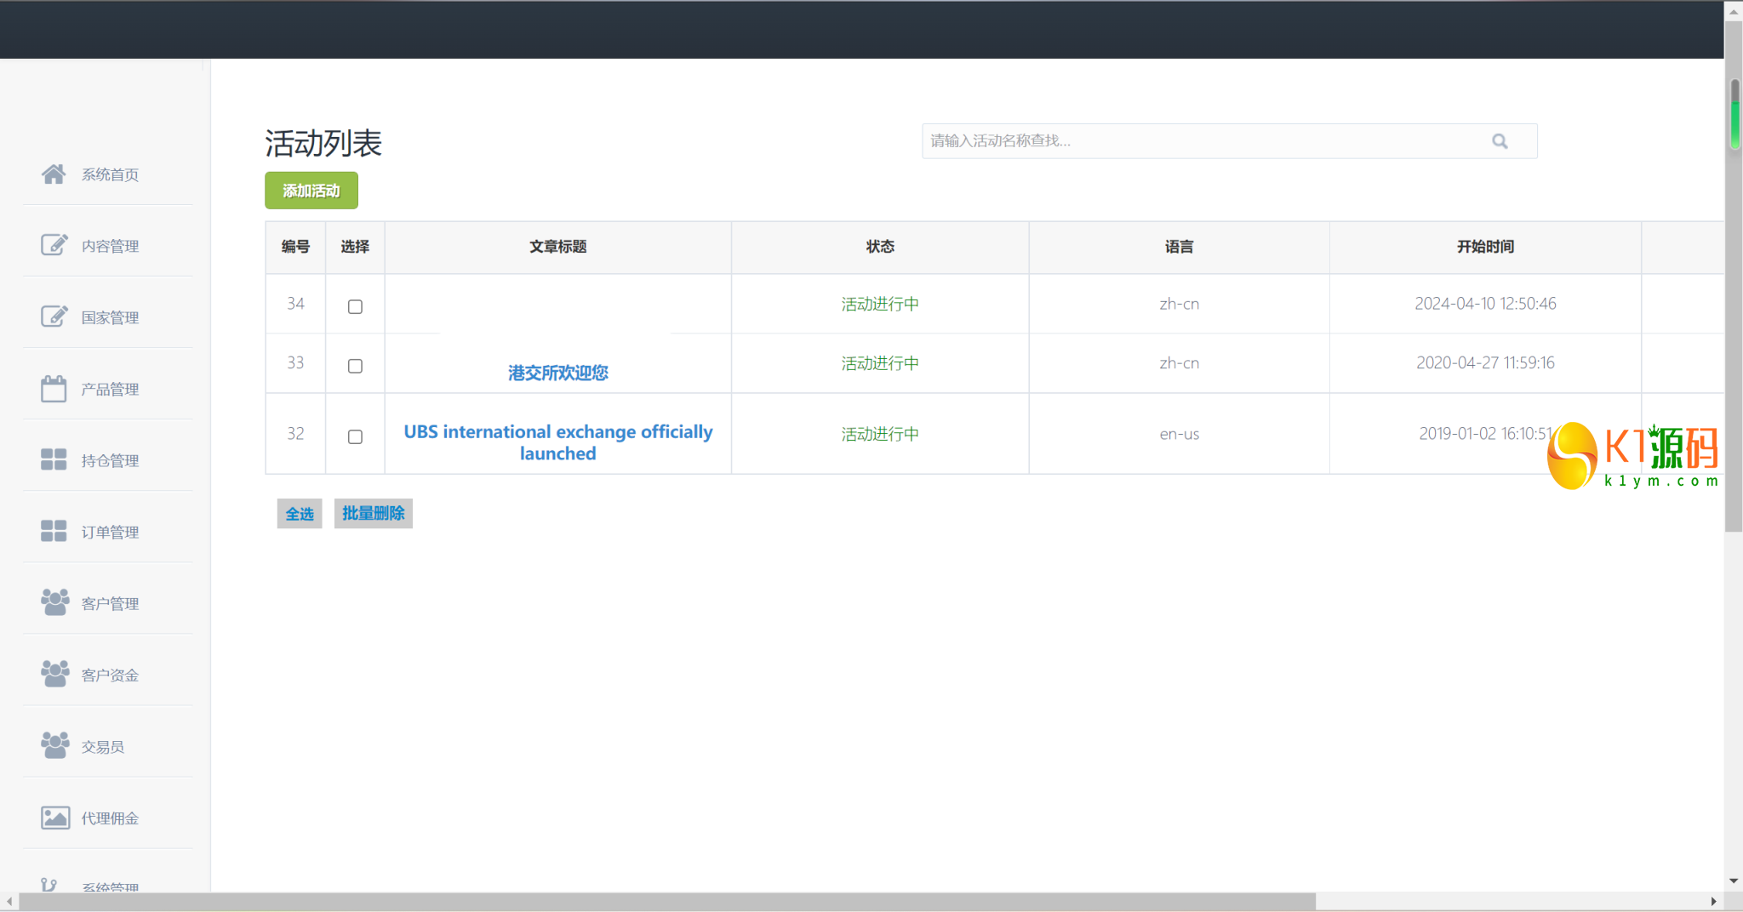Screen dimensions: 1743x912
Task: Open the 客户资金 menu item
Action: coord(109,675)
